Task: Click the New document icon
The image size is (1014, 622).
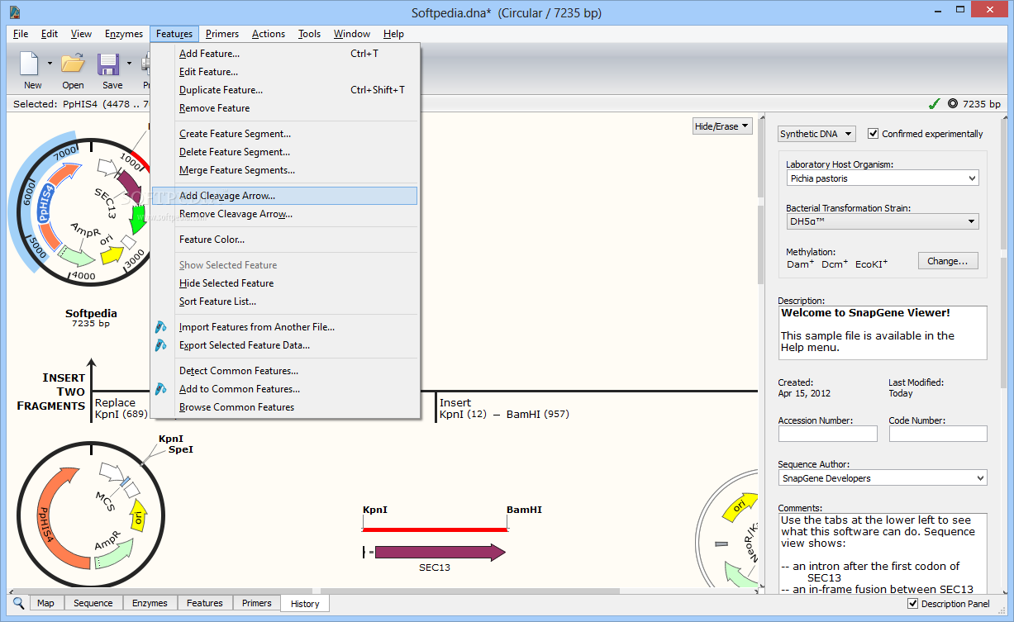Action: (x=30, y=64)
